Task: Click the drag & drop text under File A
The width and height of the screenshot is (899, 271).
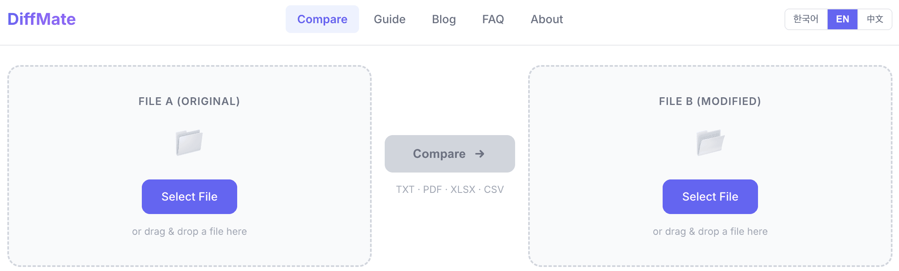Action: tap(189, 231)
